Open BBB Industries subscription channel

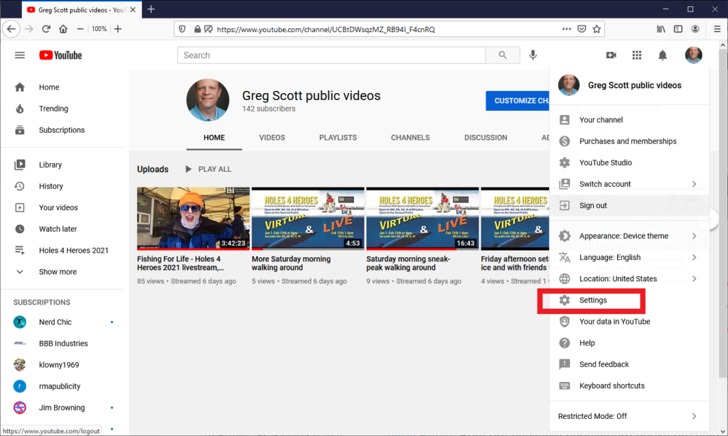coord(63,343)
